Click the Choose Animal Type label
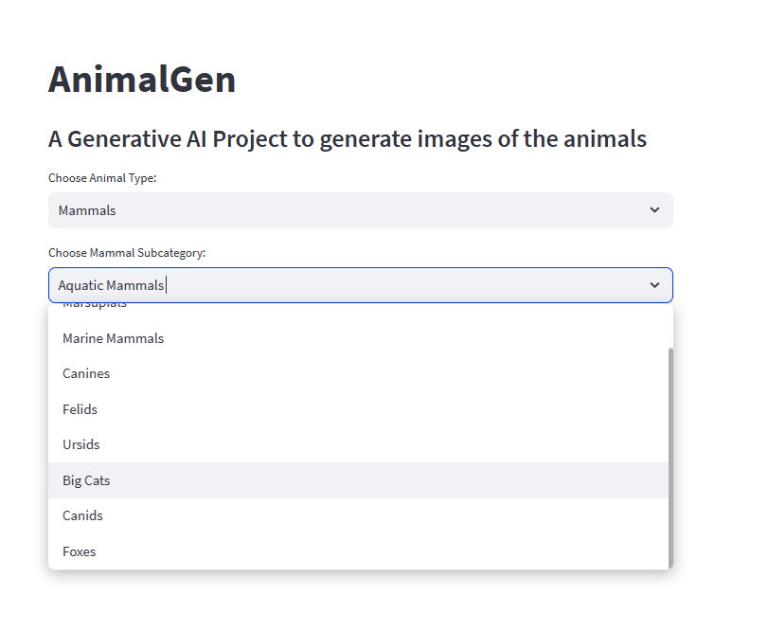Screen dimensions: 768x632 [x=102, y=177]
